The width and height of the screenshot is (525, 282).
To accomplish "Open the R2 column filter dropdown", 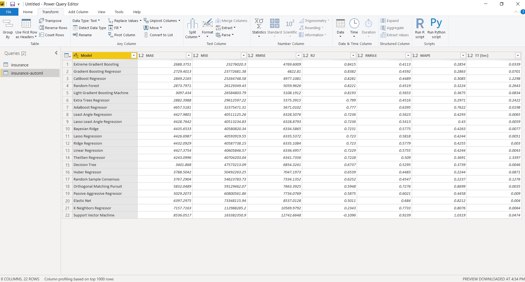I will 353,56.
